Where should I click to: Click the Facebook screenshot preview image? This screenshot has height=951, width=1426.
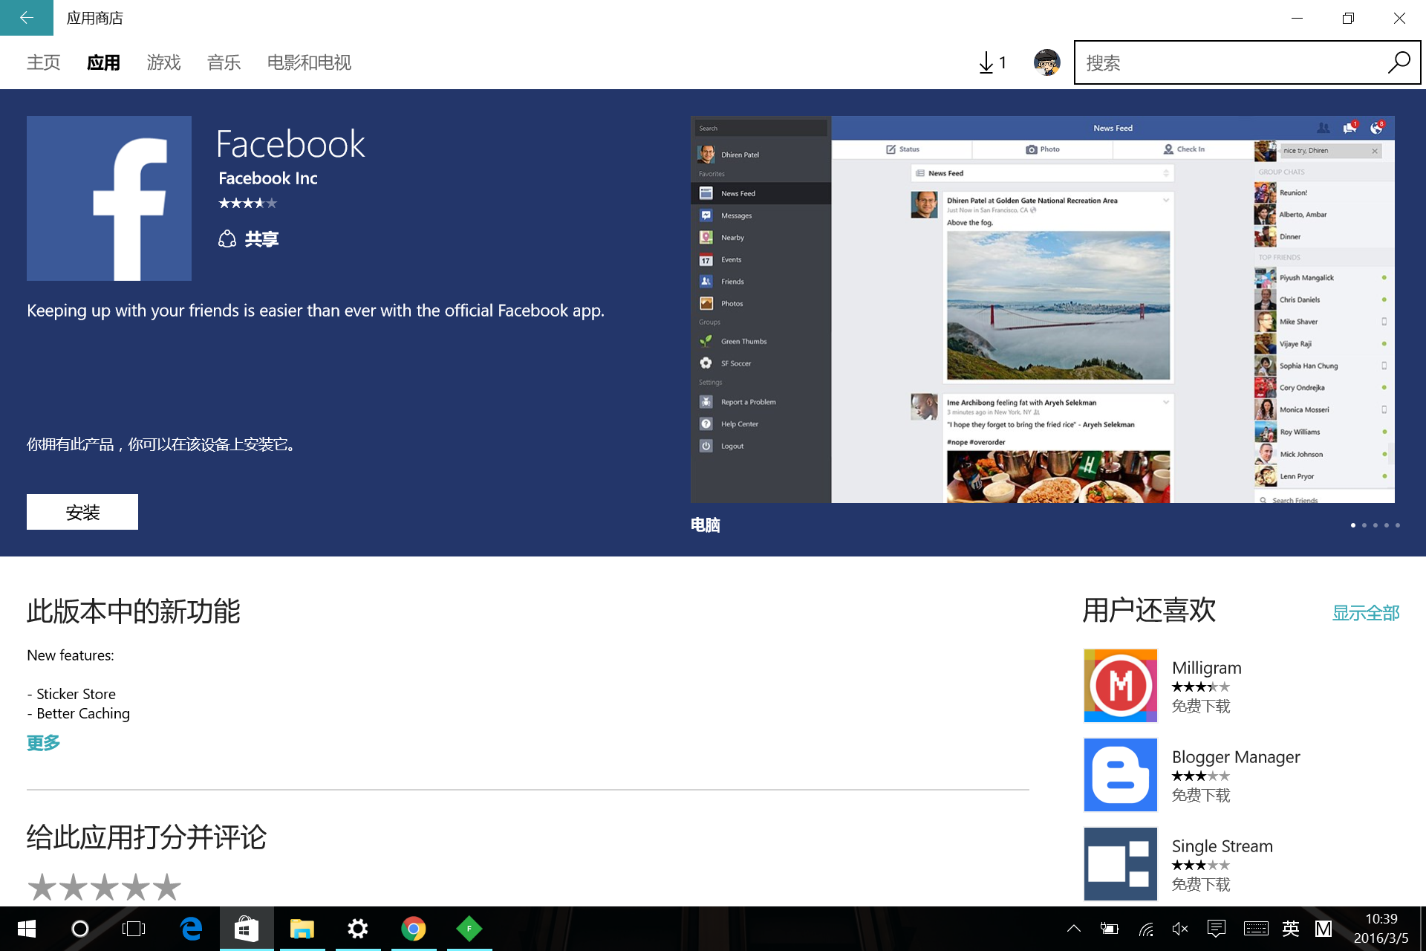[x=1042, y=310]
